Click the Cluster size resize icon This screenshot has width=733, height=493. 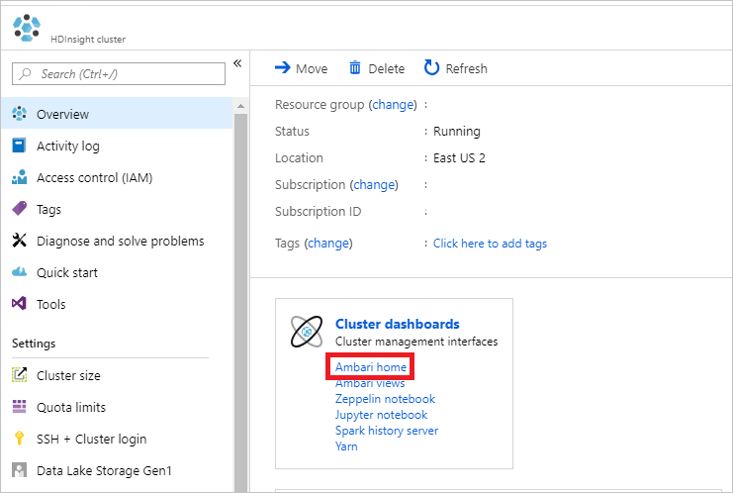coord(19,374)
